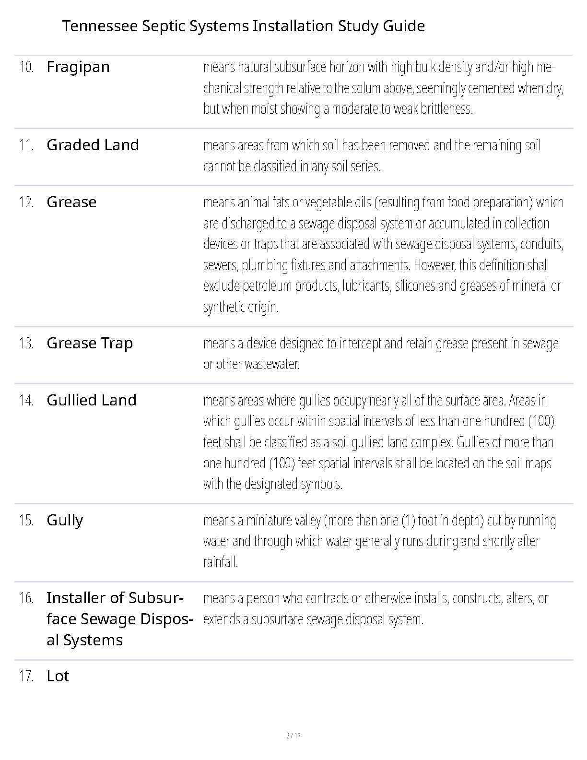587x760 pixels.
Task: Click item number 10 in the list
Action: [x=26, y=67]
